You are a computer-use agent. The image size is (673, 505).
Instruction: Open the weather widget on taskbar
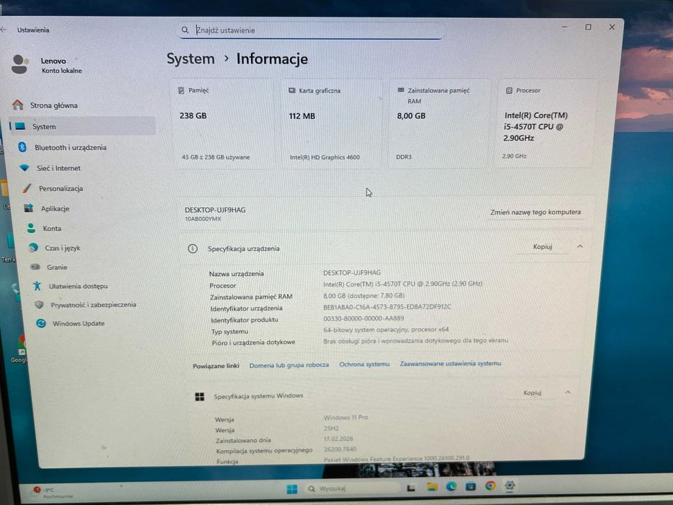(51, 493)
